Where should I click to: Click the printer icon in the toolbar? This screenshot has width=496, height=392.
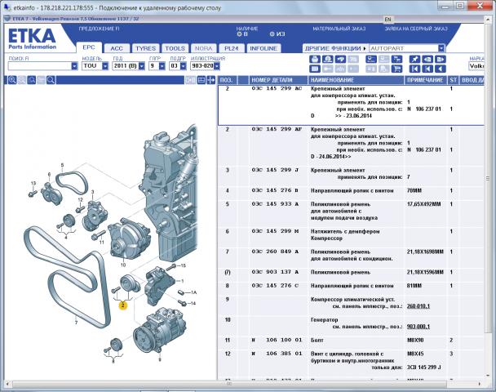pos(314,60)
